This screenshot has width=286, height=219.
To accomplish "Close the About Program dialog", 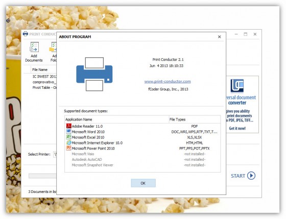I will click(x=220, y=37).
